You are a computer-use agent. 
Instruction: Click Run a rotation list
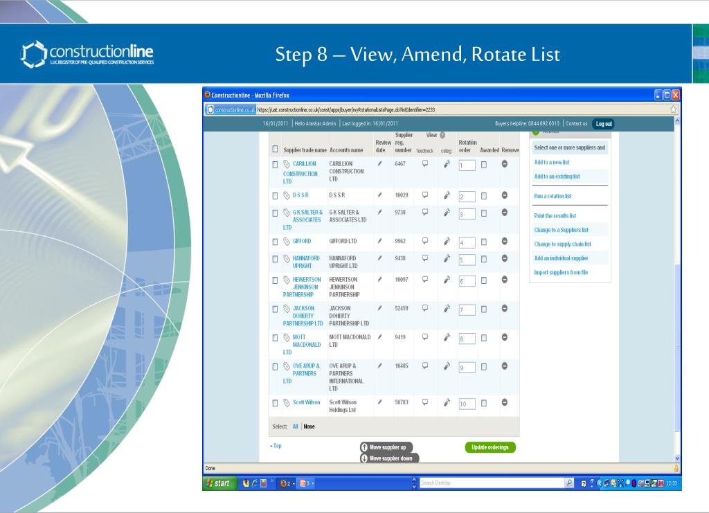pyautogui.click(x=553, y=196)
